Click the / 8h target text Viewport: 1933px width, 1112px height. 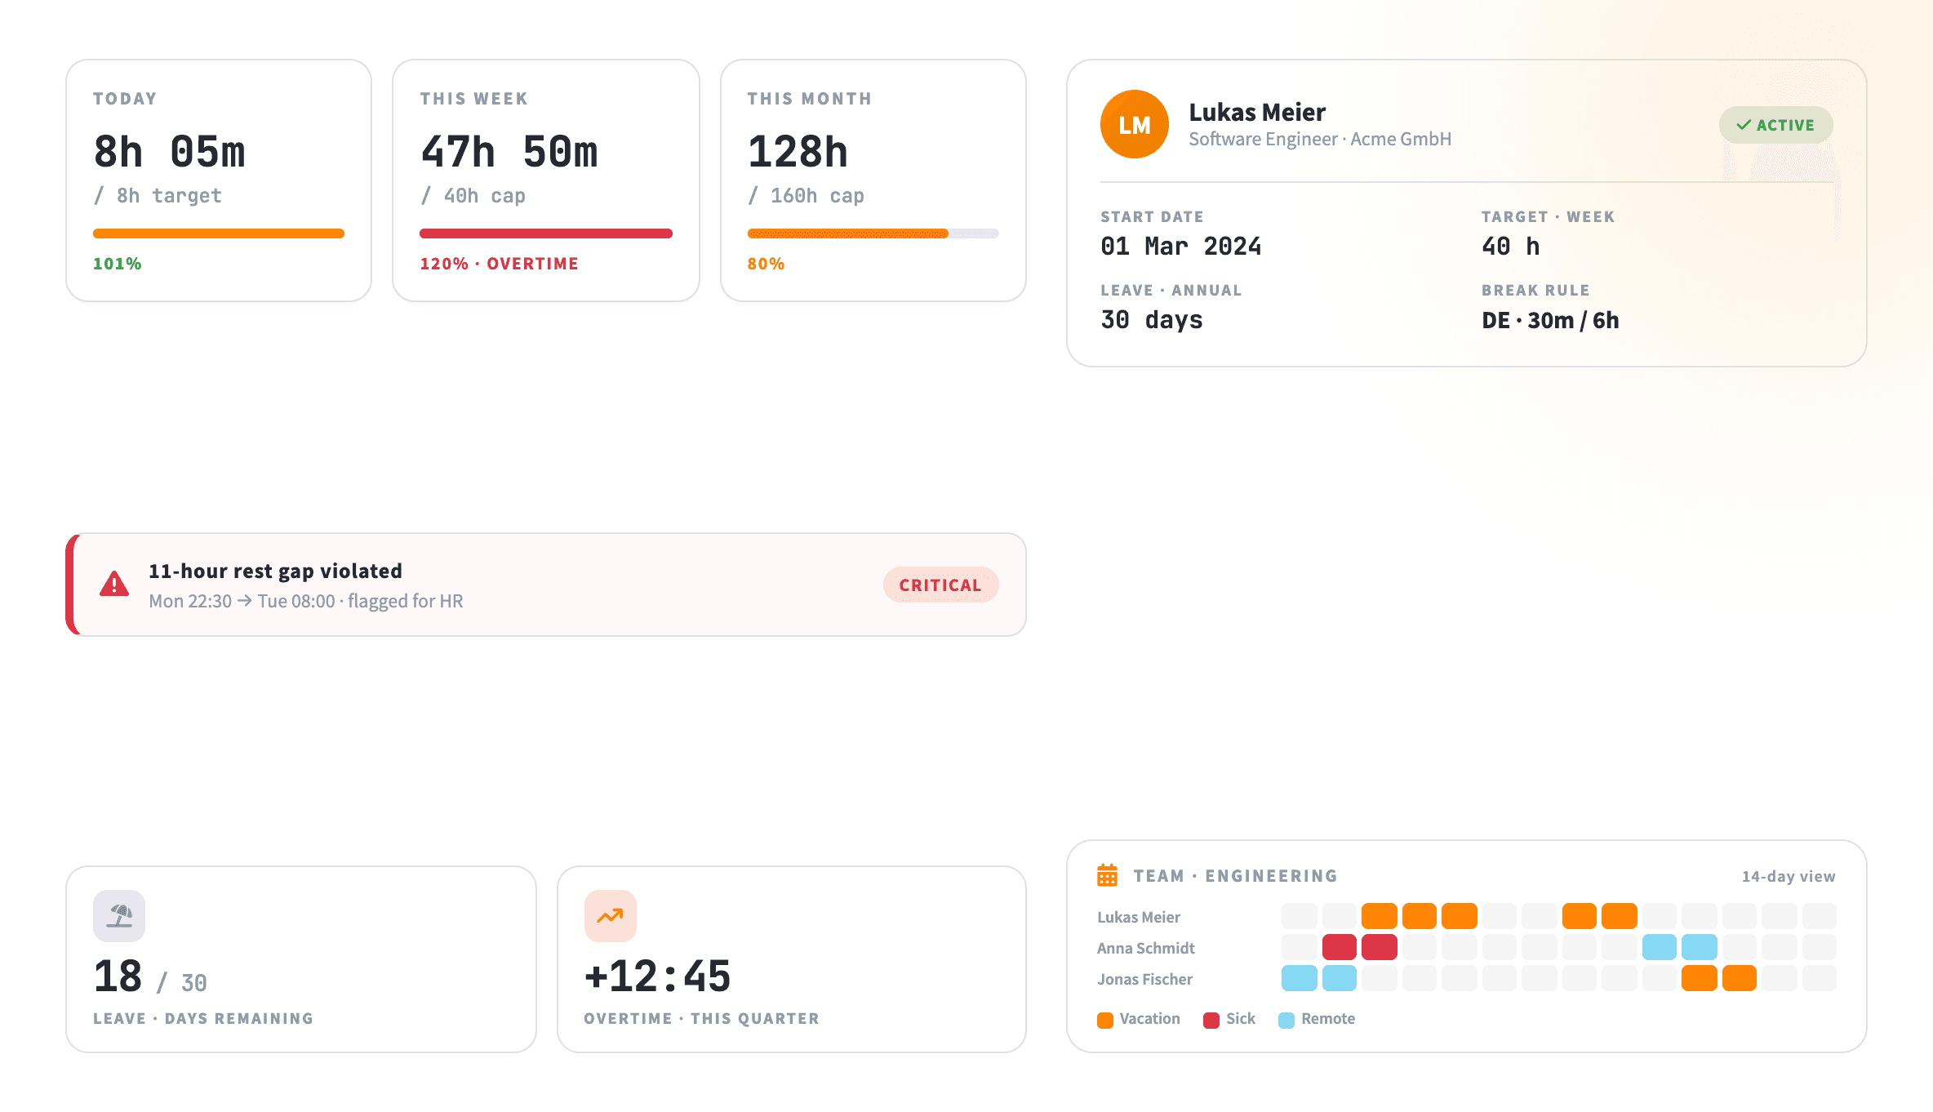[x=158, y=196]
